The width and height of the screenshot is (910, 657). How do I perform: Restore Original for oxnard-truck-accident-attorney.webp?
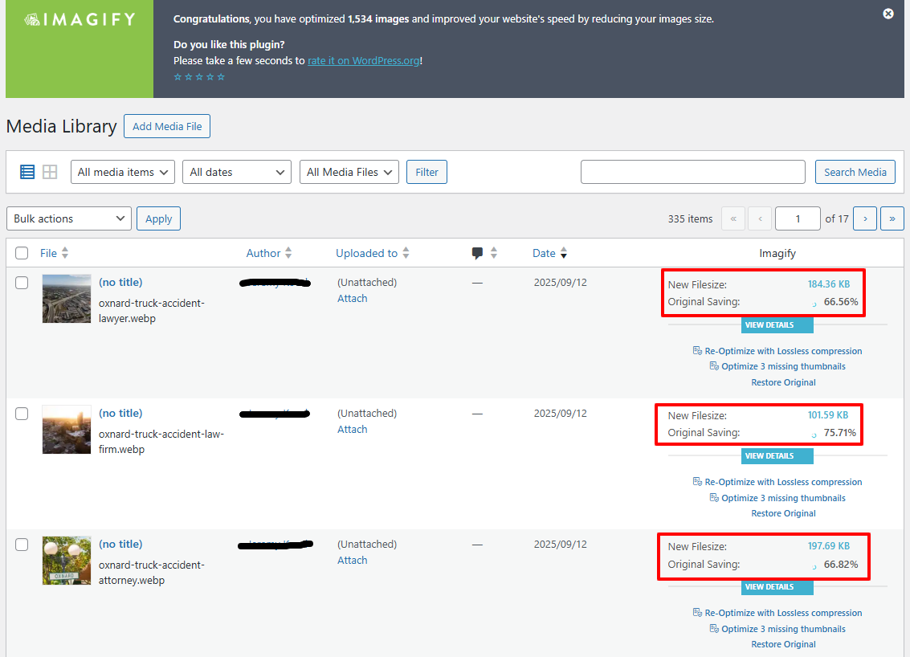[x=783, y=644]
